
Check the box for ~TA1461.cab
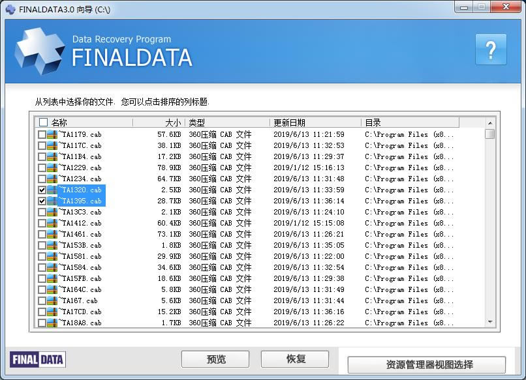tap(42, 234)
